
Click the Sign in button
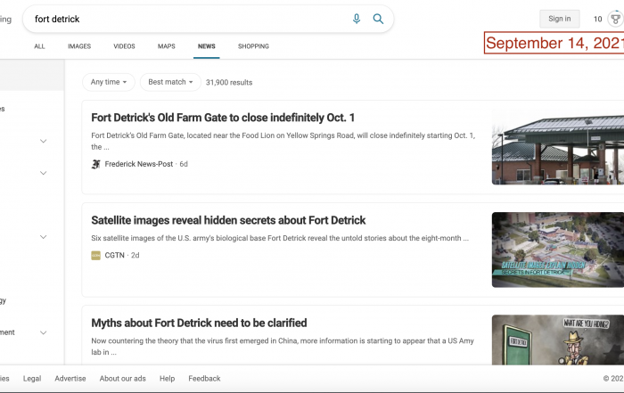[559, 19]
